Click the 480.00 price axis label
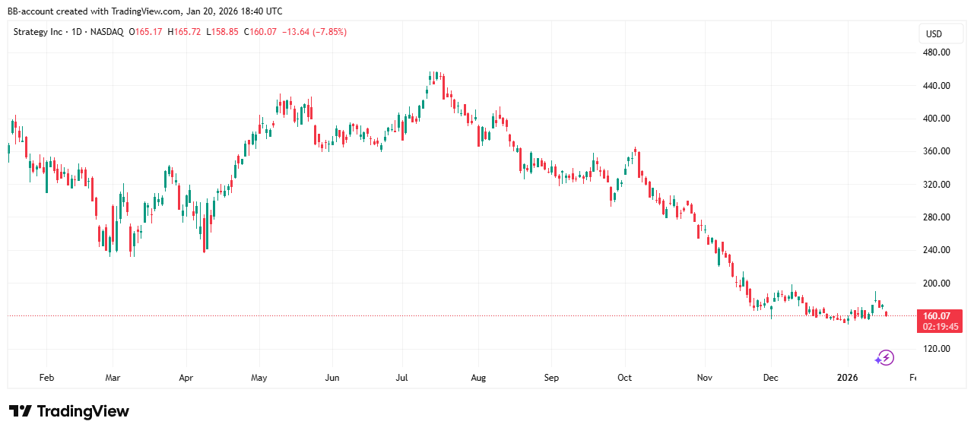The height and width of the screenshot is (434, 974). pos(935,52)
